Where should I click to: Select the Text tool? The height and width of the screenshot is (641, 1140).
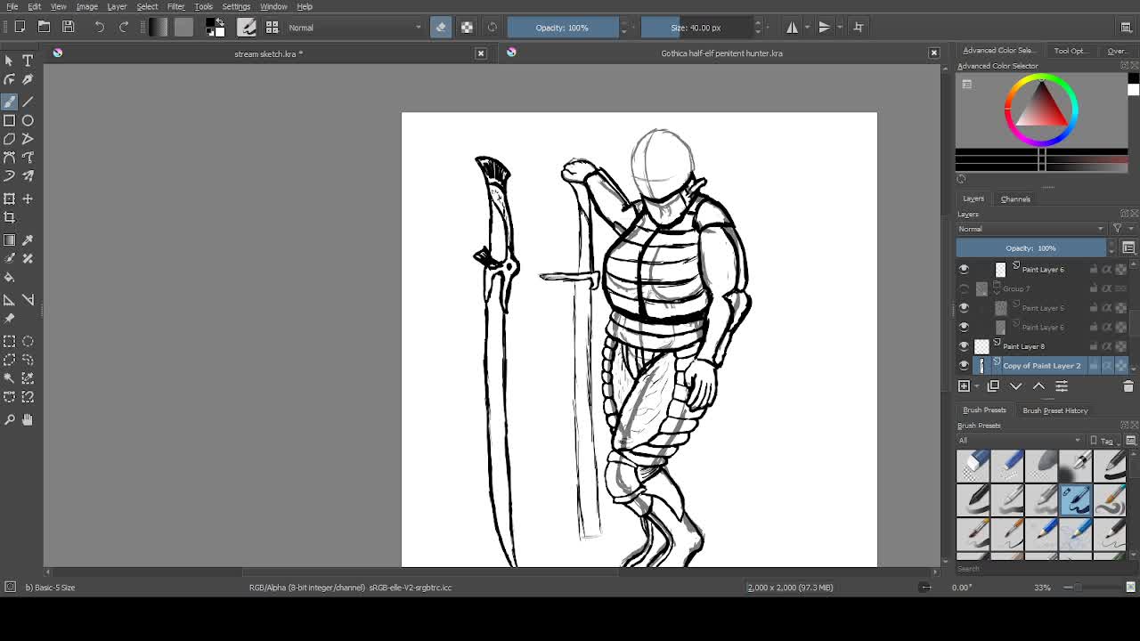[28, 61]
